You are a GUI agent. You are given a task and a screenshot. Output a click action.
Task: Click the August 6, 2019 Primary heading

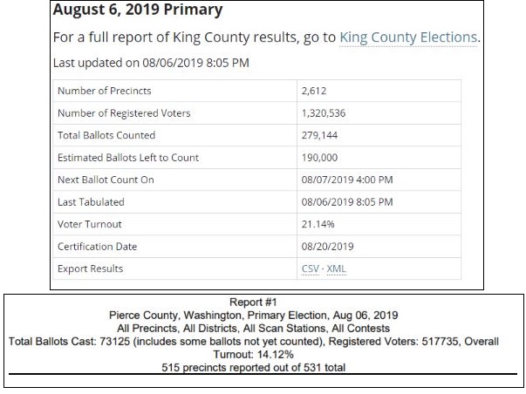[137, 11]
